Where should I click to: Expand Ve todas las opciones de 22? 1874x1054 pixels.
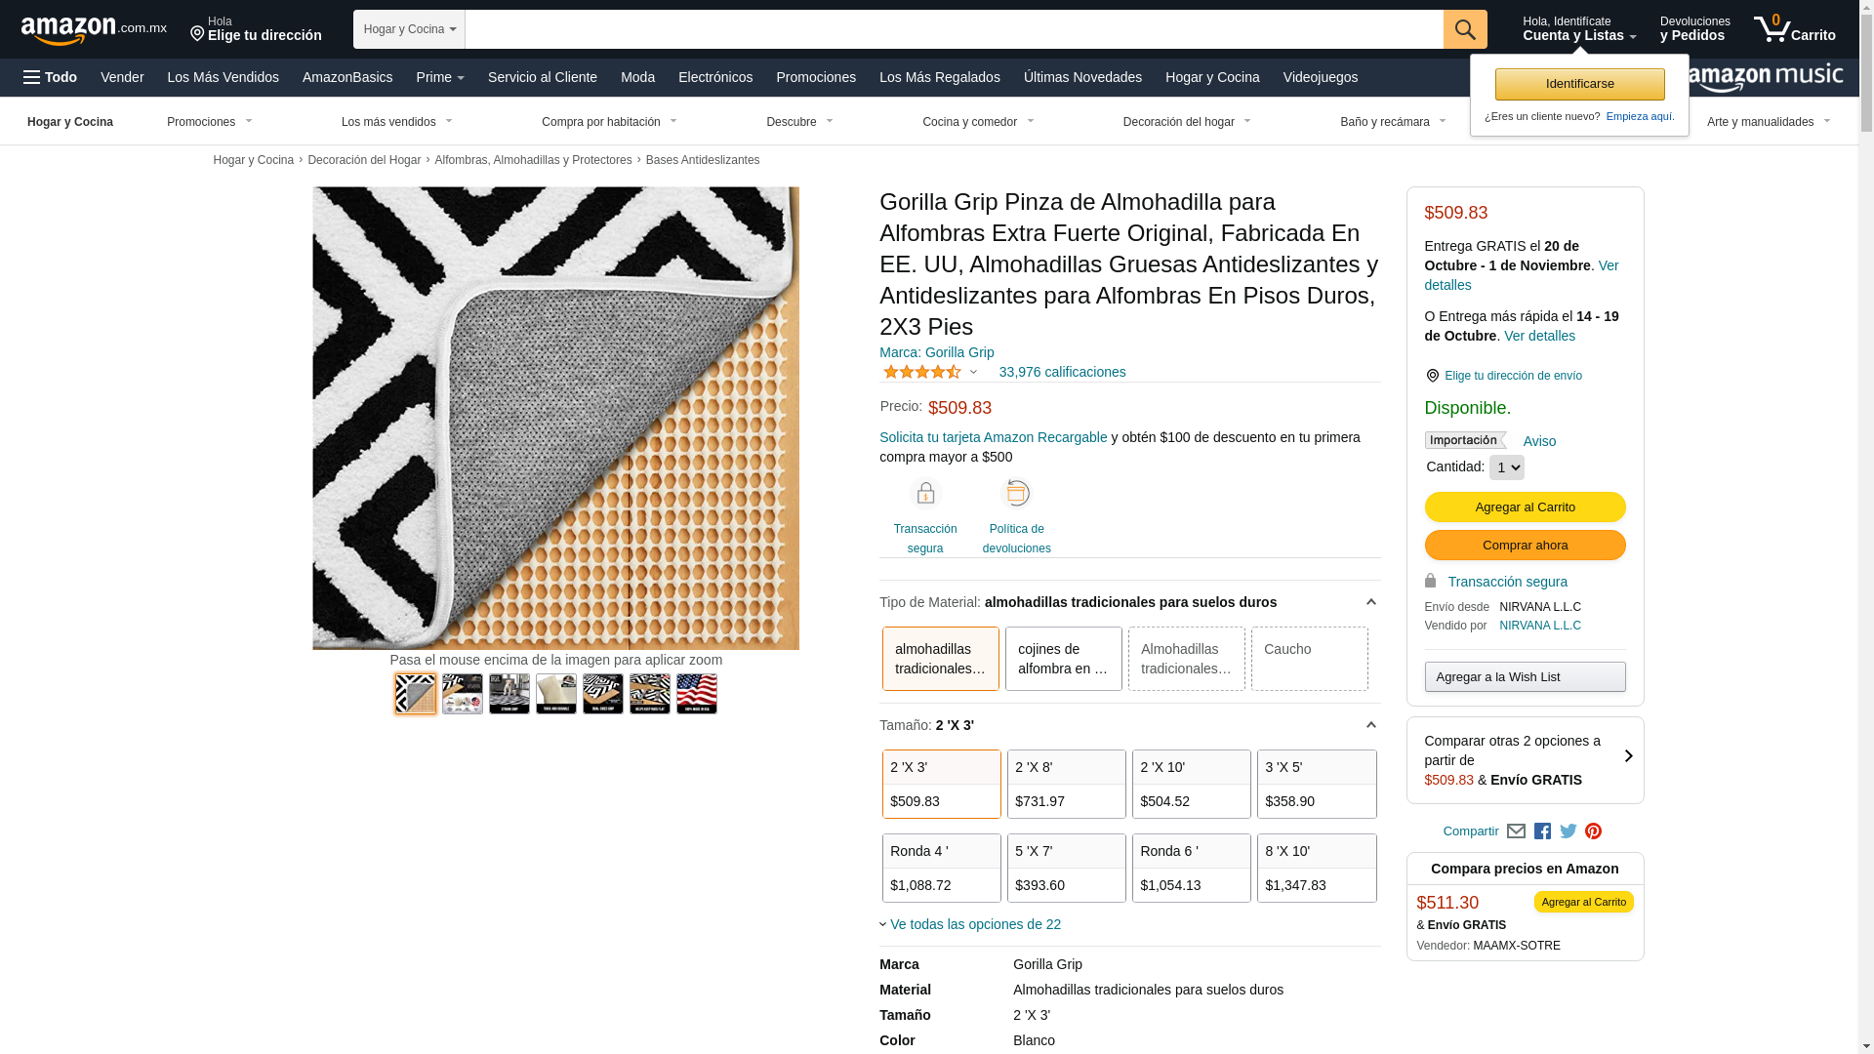pos(975,924)
